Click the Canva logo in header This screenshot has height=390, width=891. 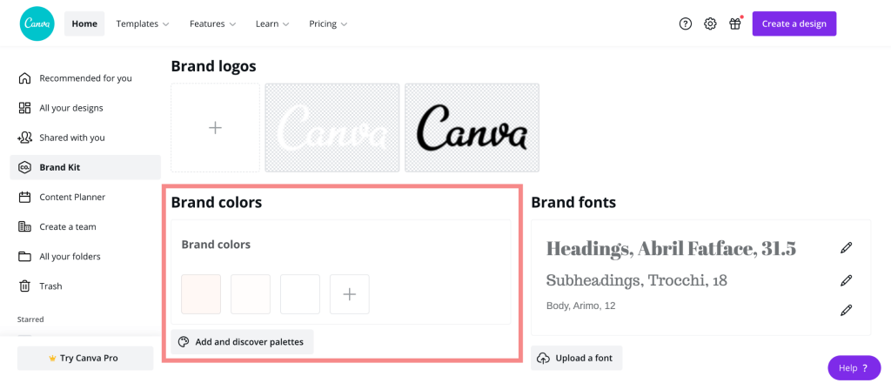[x=37, y=24]
